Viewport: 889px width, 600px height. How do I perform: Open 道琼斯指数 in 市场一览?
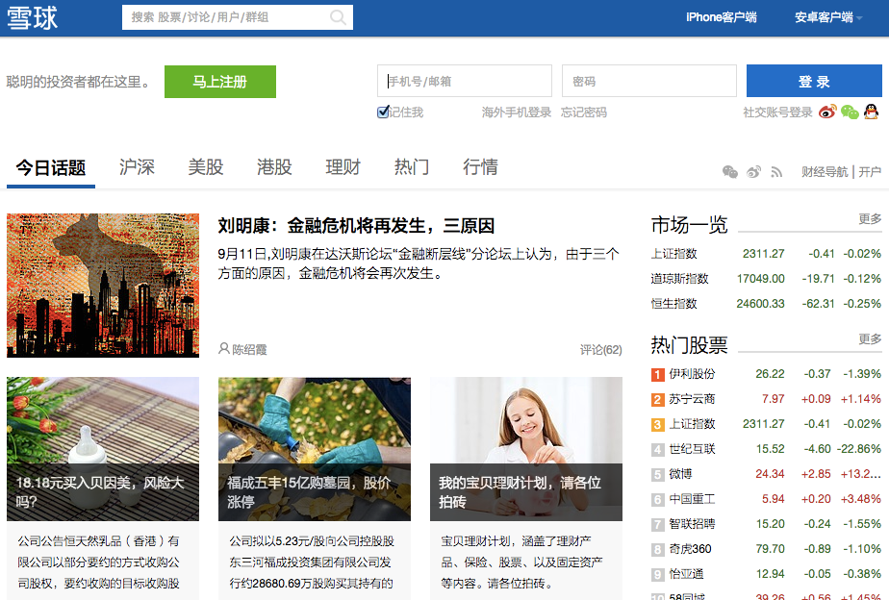click(680, 279)
